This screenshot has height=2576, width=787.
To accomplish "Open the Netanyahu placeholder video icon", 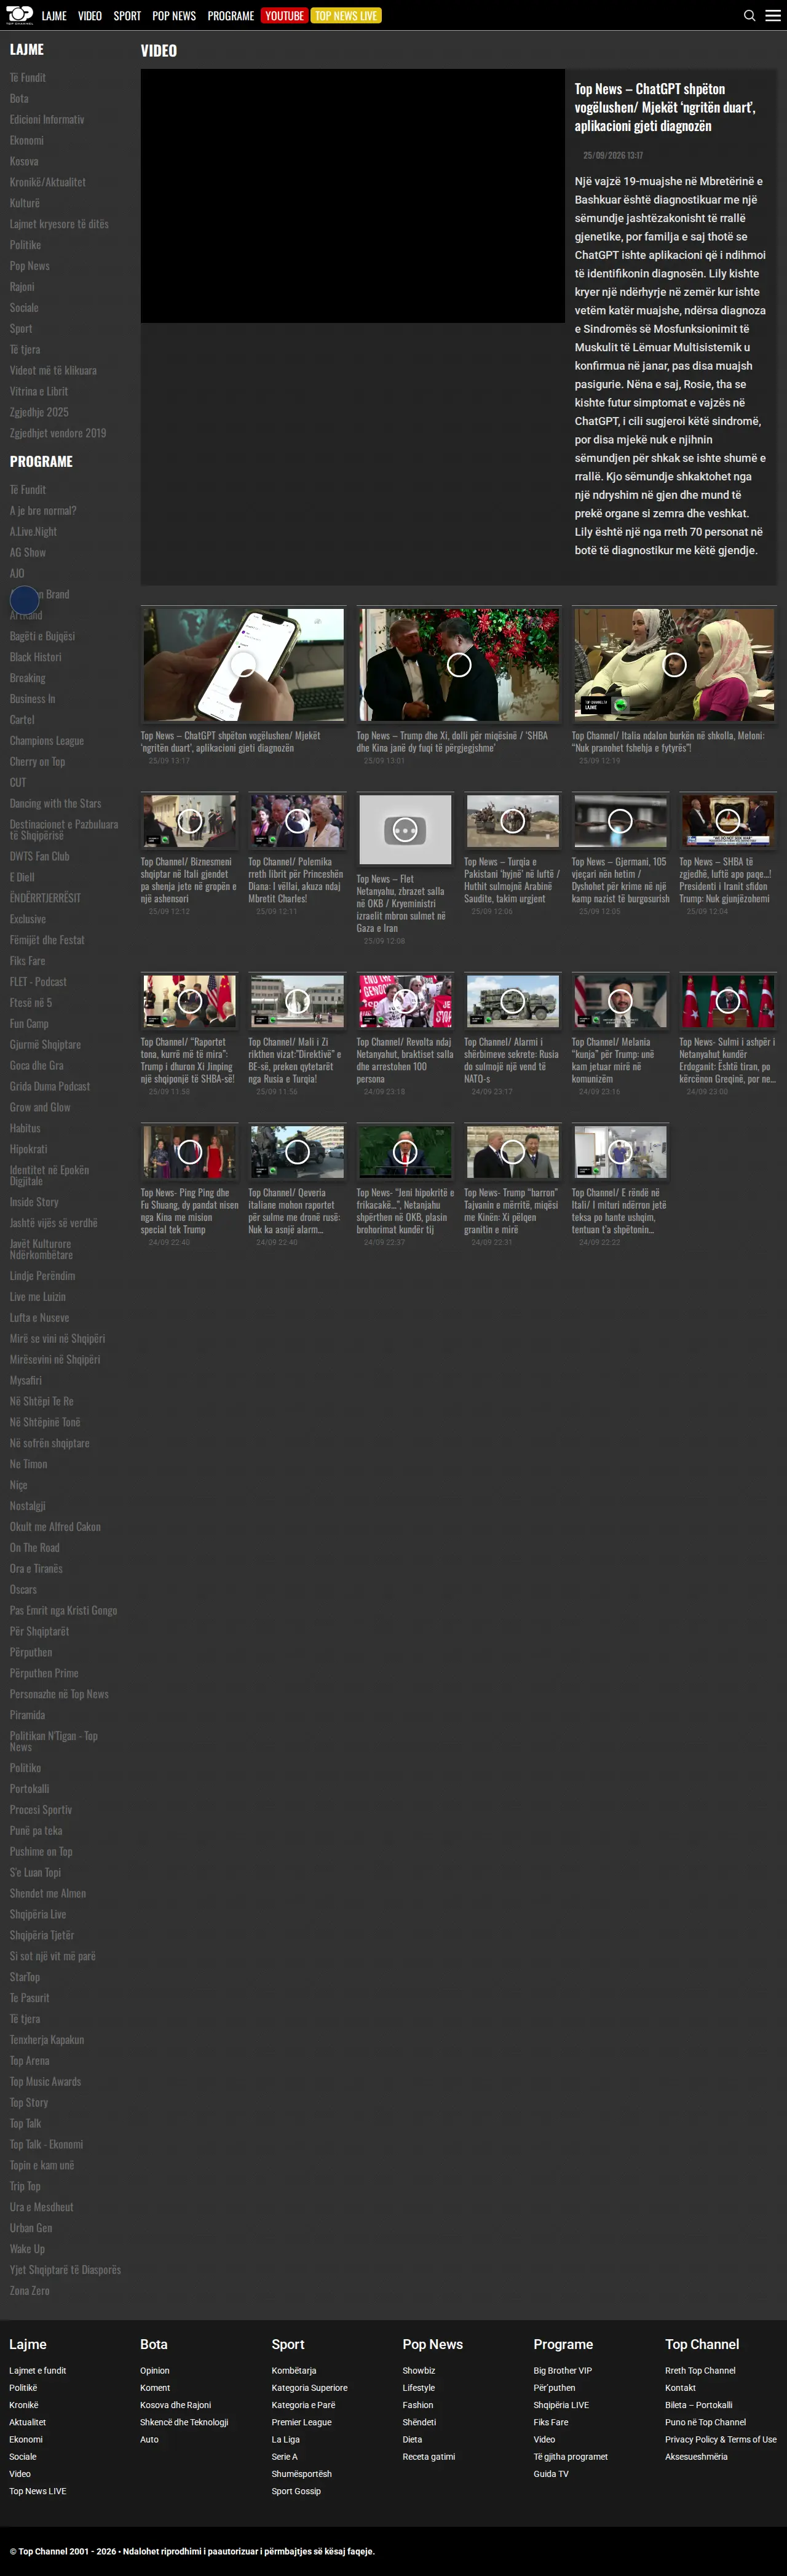I will pos(405,830).
